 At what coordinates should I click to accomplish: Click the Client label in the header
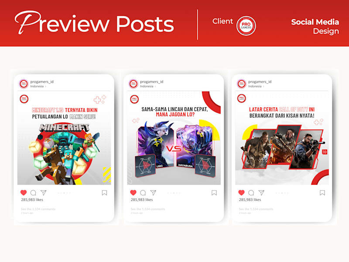(222, 21)
